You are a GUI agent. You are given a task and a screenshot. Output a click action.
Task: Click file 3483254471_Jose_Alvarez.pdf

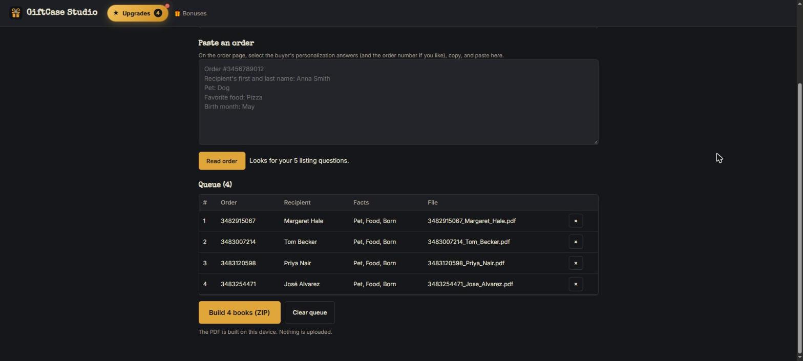pyautogui.click(x=470, y=284)
